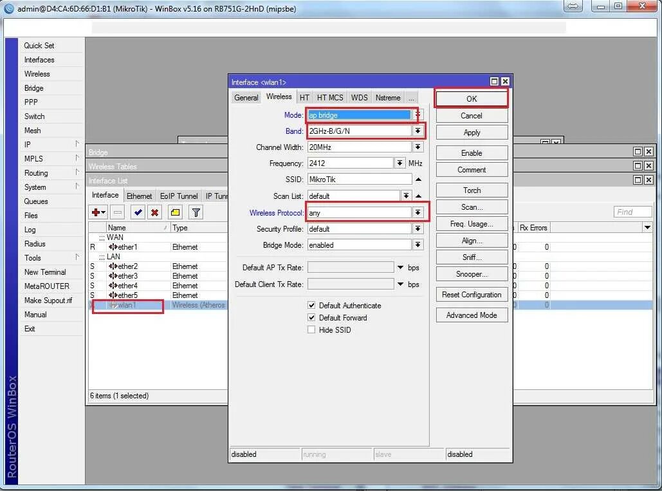The image size is (662, 491).
Task: Switch to the General tab
Action: [246, 98]
